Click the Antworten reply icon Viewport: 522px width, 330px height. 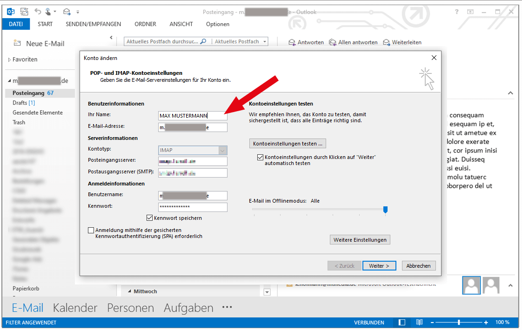pos(292,42)
